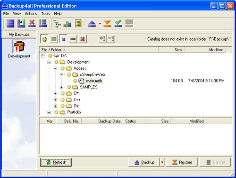Viewport: 236px width, 178px height.
Task: Click the D:\ drive icon
Action: click(56, 56)
